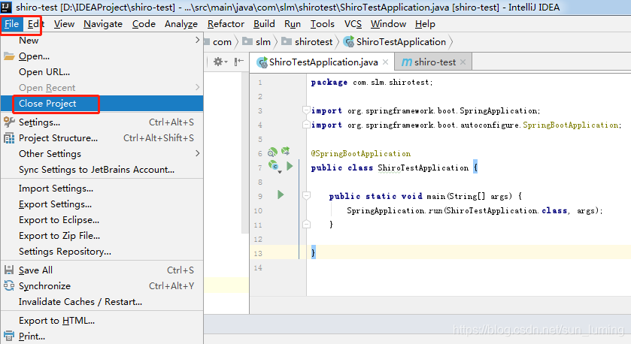Switch to ShiroTestApplication.java tab
This screenshot has width=631, height=344.
(x=323, y=62)
